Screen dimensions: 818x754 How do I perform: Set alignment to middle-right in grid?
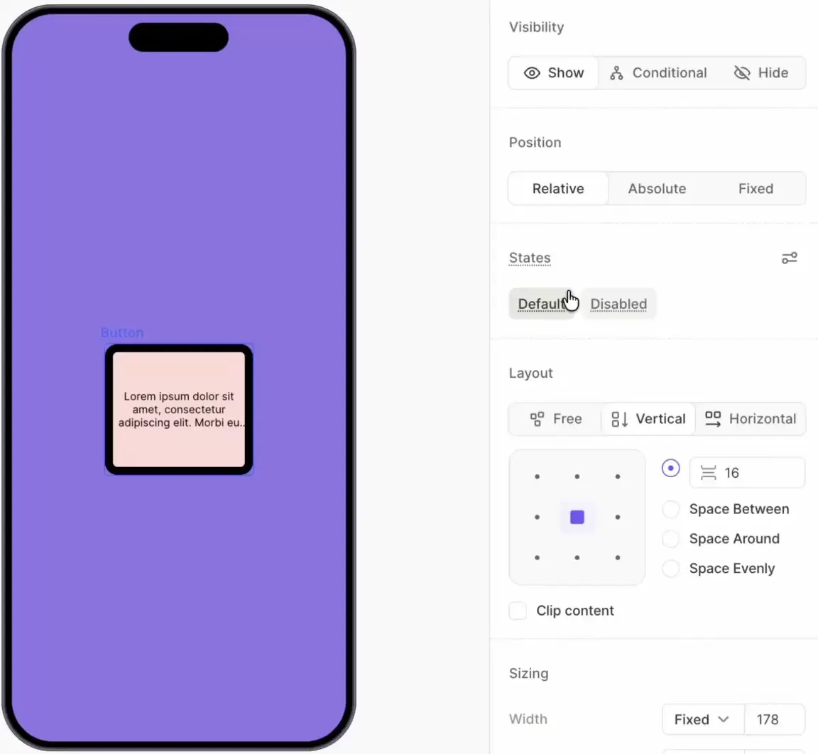pyautogui.click(x=618, y=518)
